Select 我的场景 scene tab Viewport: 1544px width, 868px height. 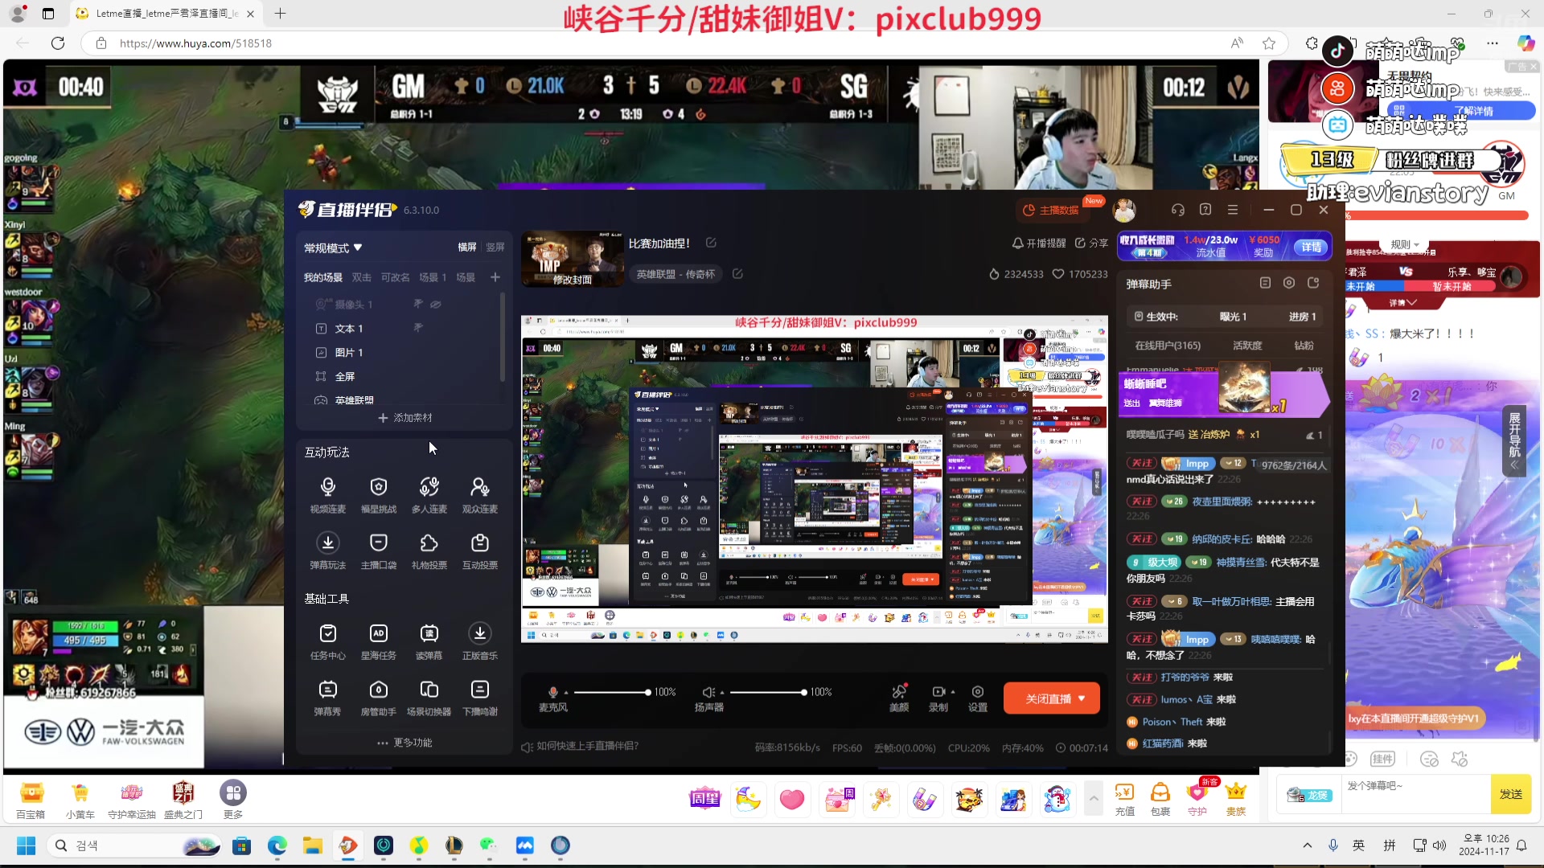point(322,277)
